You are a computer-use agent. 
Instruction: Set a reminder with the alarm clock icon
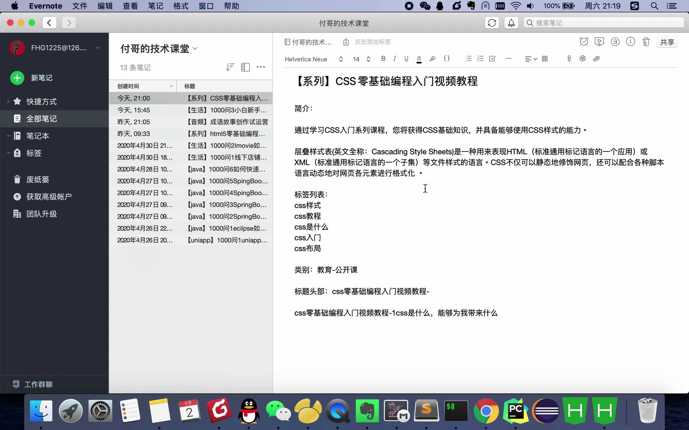coord(584,42)
